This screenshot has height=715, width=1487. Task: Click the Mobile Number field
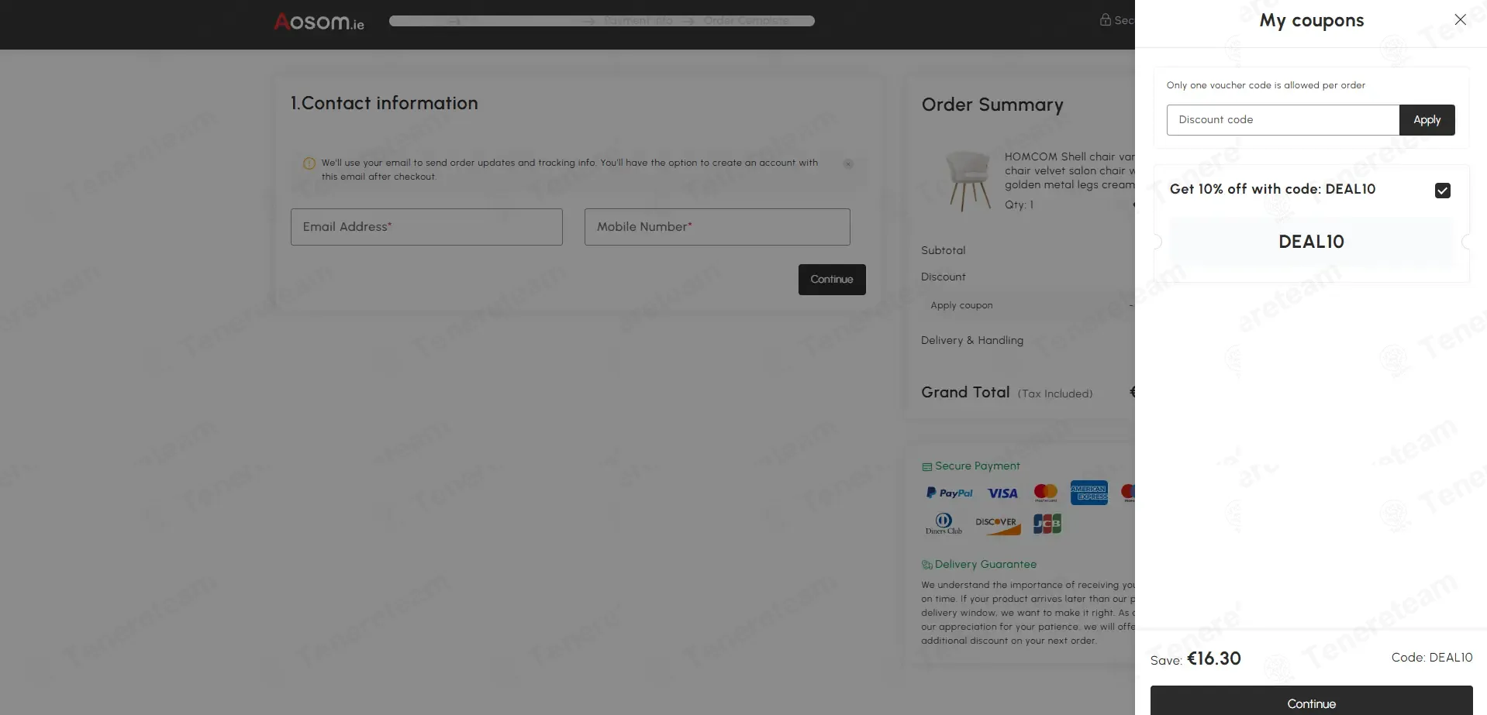[717, 227]
